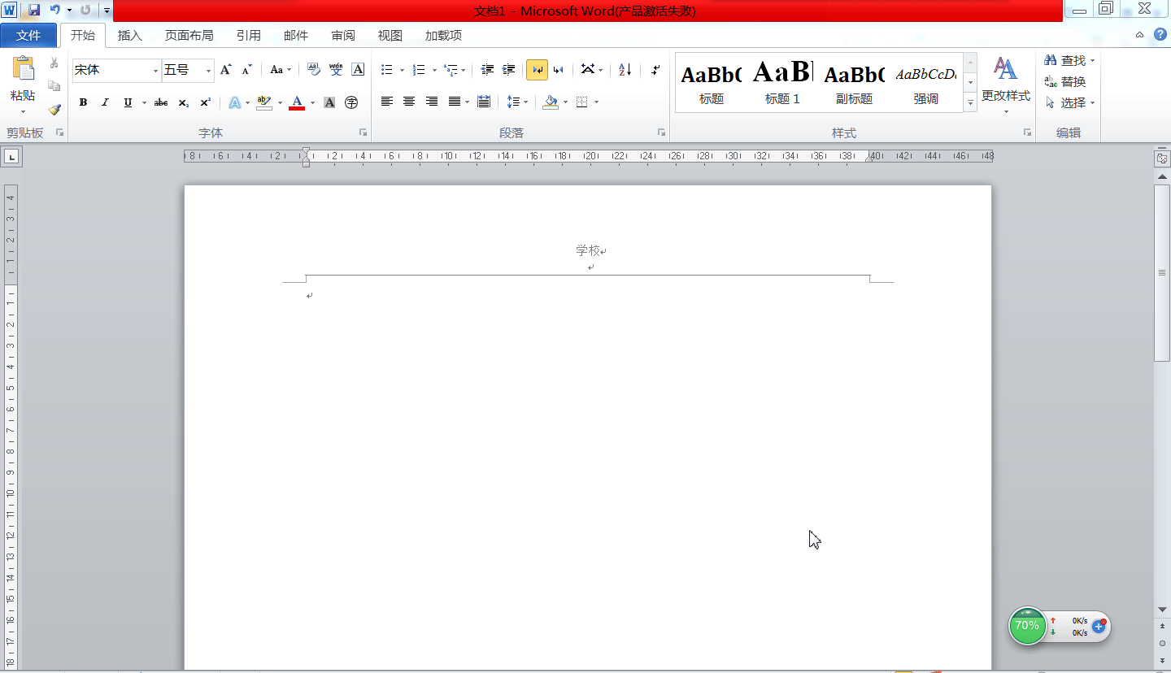Increase paragraph indent
The height and width of the screenshot is (673, 1171).
coord(509,70)
